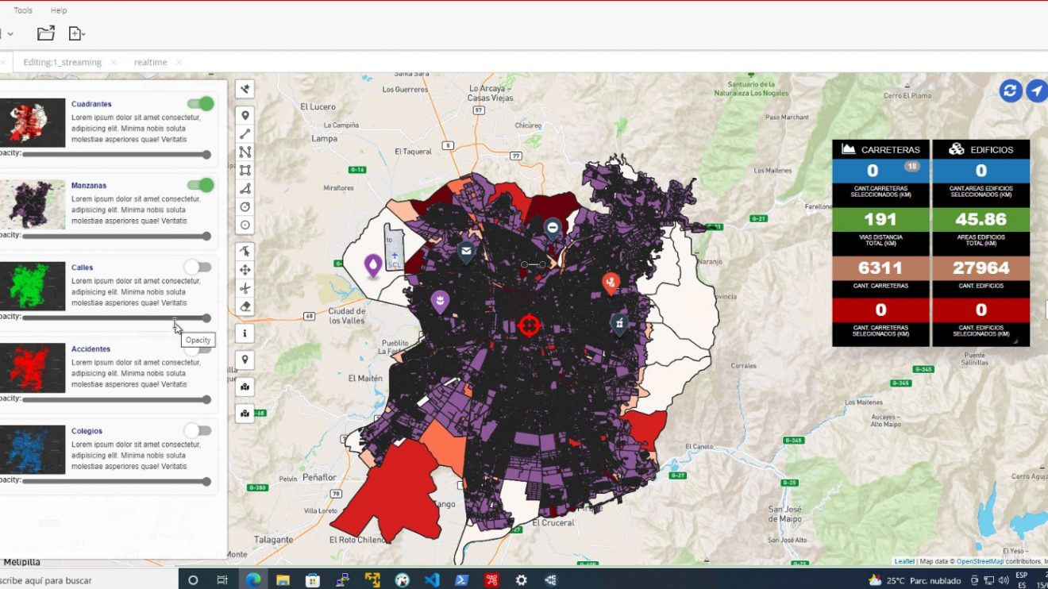Click the purple flower marker on the map
Screen dimensions: 1048x589
click(x=440, y=301)
